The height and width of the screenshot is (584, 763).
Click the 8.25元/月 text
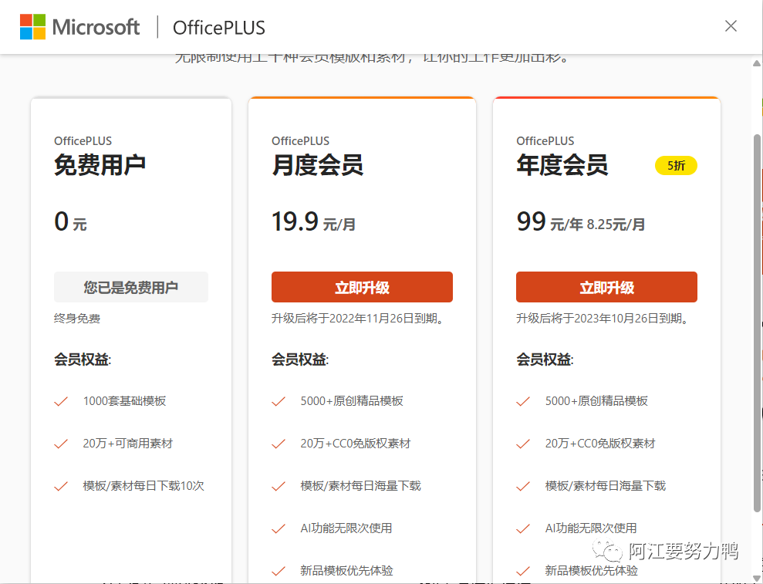(616, 224)
